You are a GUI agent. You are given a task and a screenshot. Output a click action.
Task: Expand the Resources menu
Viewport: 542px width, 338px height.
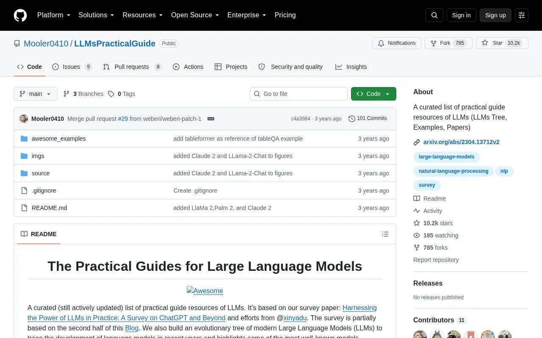pos(143,15)
